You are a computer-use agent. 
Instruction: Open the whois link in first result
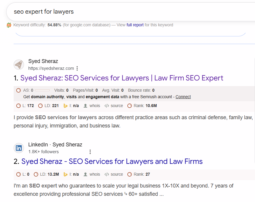click(x=95, y=106)
